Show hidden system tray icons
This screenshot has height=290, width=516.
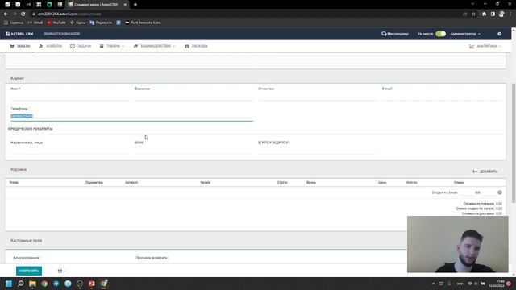(434, 284)
